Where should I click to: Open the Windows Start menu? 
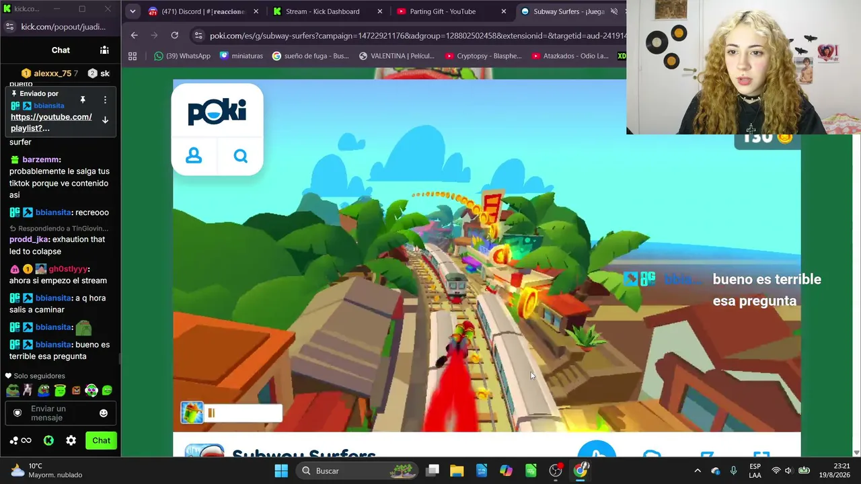pos(281,471)
